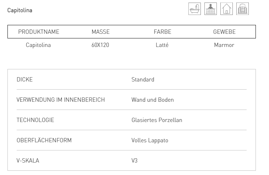Select the MASSE column header
The height and width of the screenshot is (175, 269).
pos(100,32)
